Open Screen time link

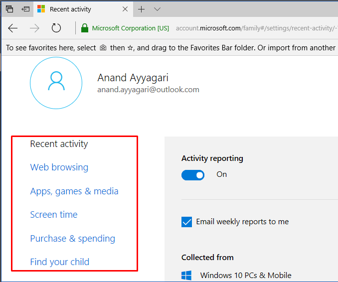(54, 215)
